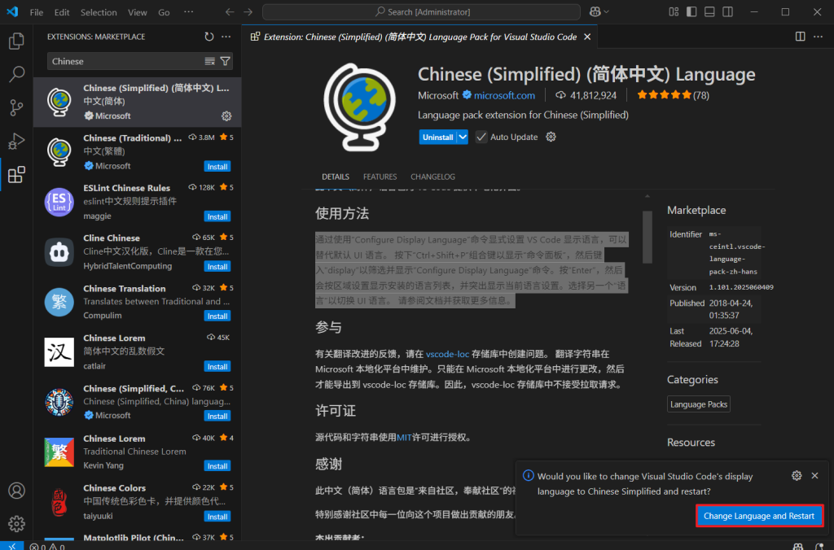Screen dimensions: 834x550
Task: Switch to the FEATURES tab
Action: pyautogui.click(x=380, y=177)
